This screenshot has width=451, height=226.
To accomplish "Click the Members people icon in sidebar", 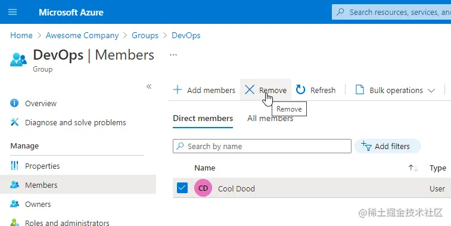I will tap(14, 184).
